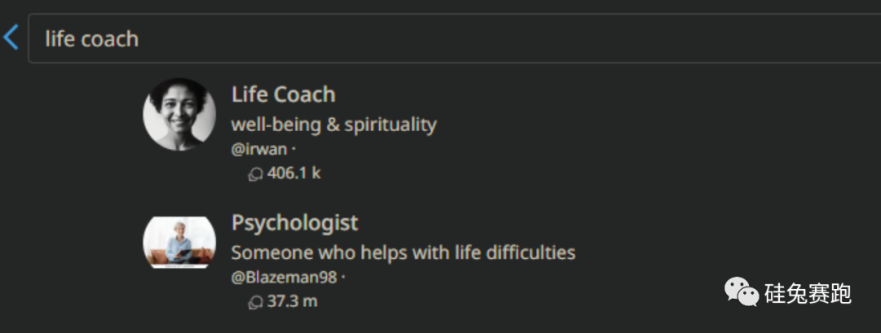Go back using the blue chevron arrow

tap(11, 37)
